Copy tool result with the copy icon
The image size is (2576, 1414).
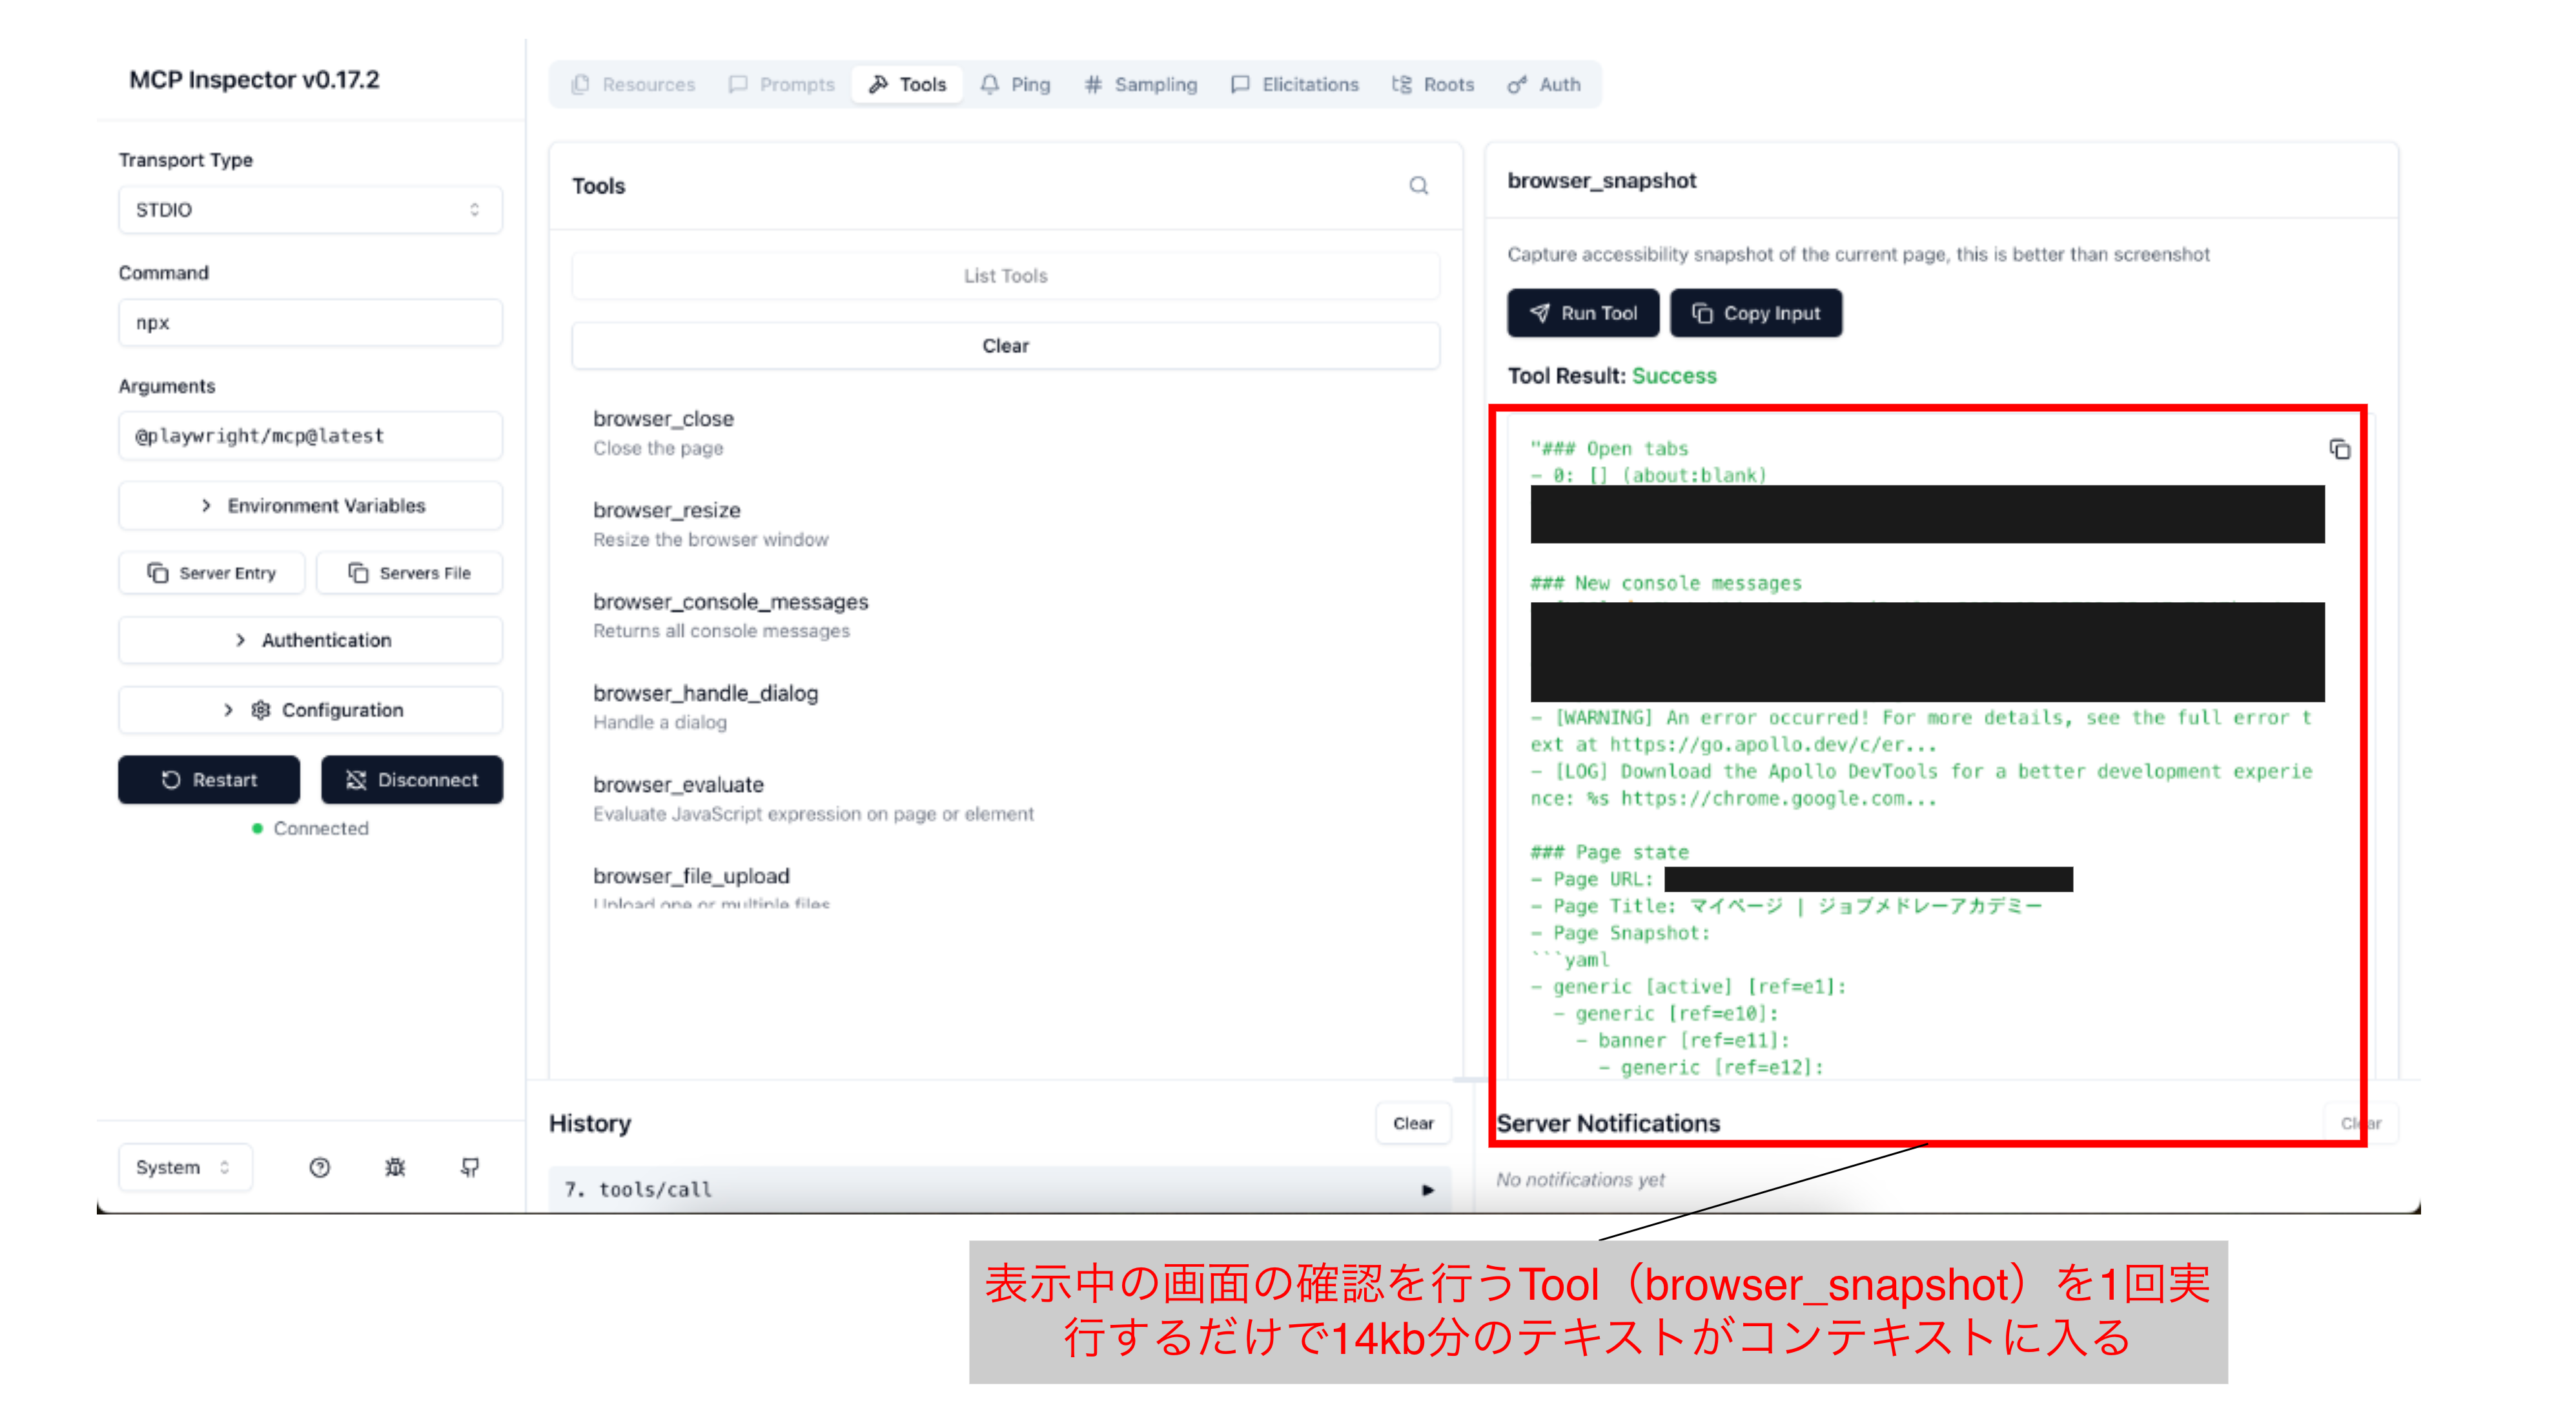point(2339,450)
